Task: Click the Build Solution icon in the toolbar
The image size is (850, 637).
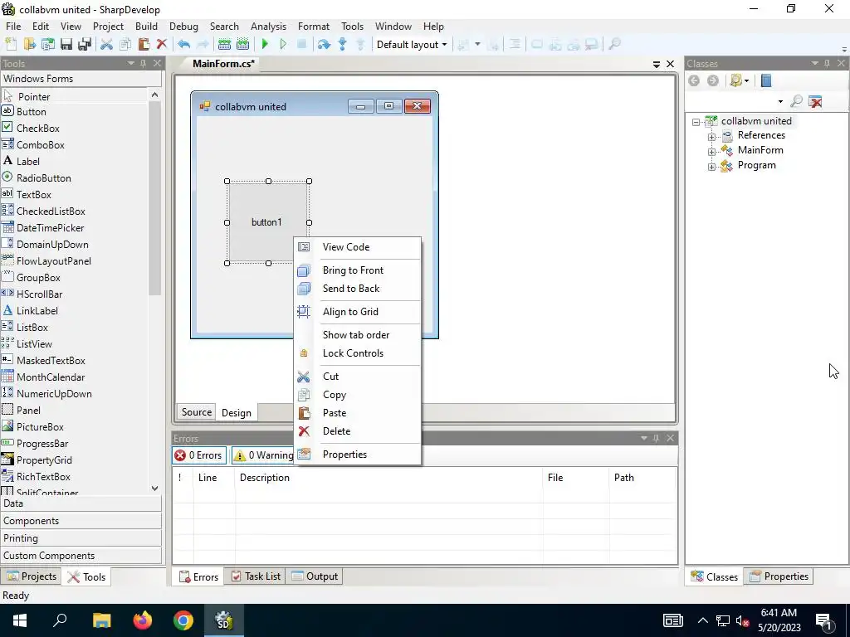Action: click(224, 45)
